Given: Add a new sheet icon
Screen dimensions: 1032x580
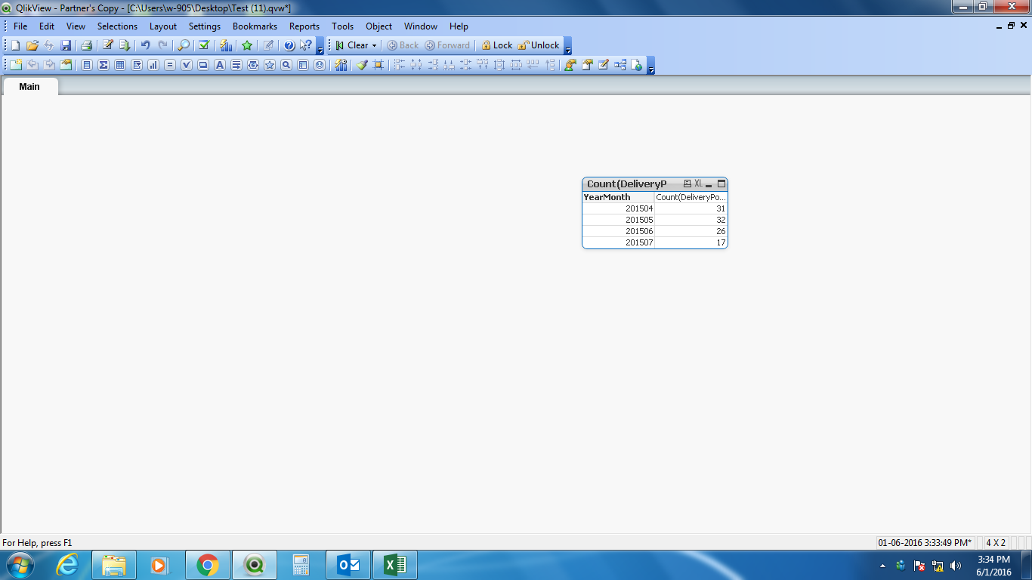Looking at the screenshot, I should pyautogui.click(x=16, y=65).
